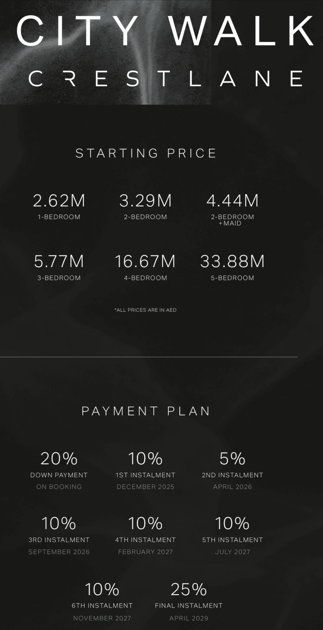Click the PAYMENT PLAN heading
The height and width of the screenshot is (630, 323).
click(x=146, y=411)
